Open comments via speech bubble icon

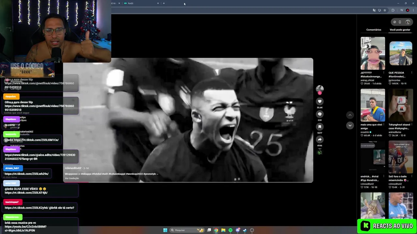[320, 114]
